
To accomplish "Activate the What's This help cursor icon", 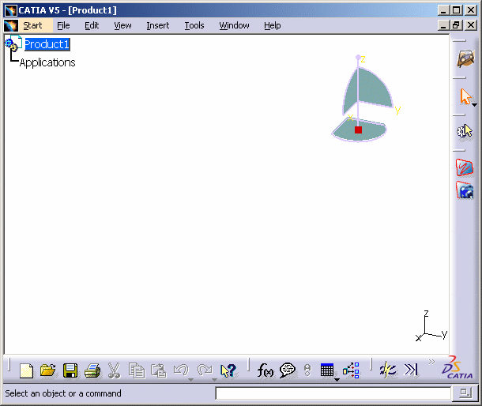I will pos(228,370).
